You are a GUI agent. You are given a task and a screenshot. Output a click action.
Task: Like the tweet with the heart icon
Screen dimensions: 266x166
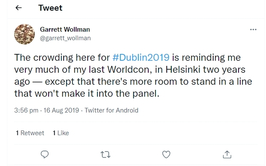coord(166,154)
